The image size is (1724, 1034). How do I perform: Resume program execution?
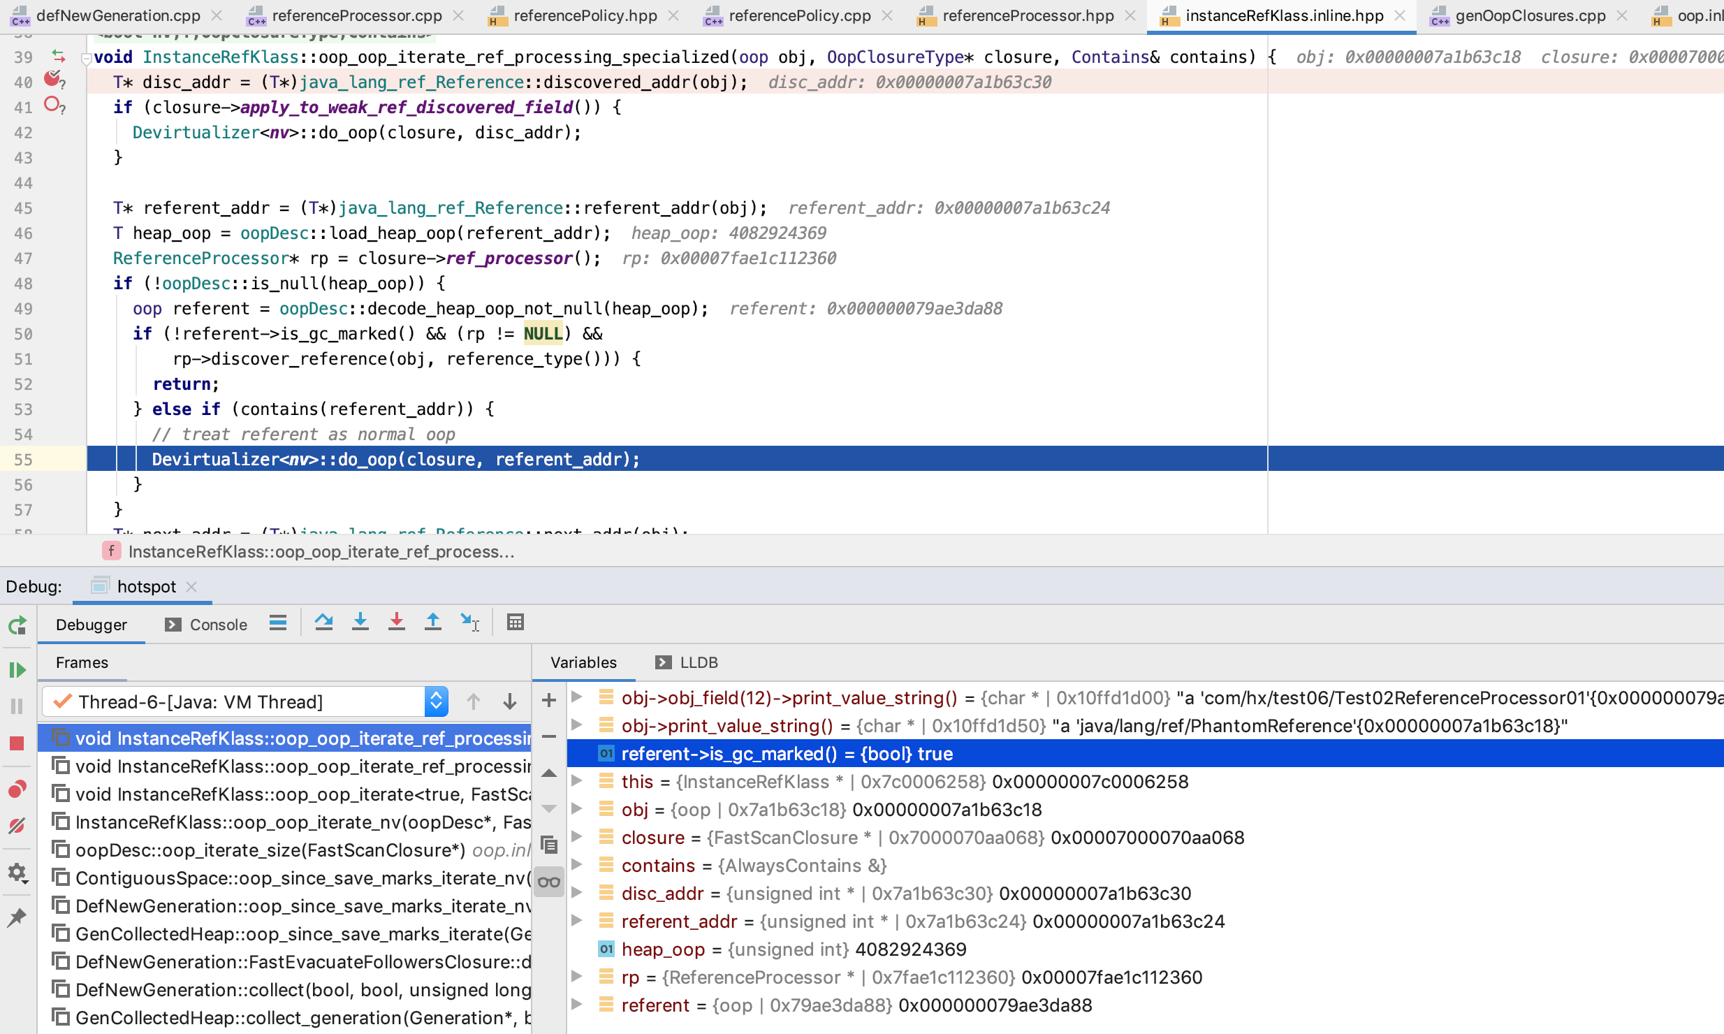[x=17, y=669]
